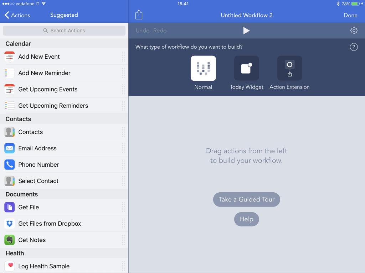The height and width of the screenshot is (273, 365).
Task: Choose Action Extension workflow type
Action: pyautogui.click(x=289, y=68)
